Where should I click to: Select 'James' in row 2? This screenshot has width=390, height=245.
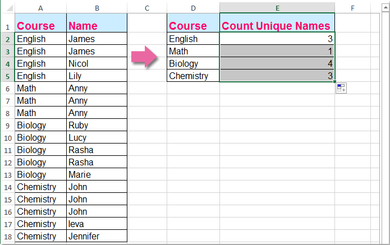pyautogui.click(x=97, y=39)
